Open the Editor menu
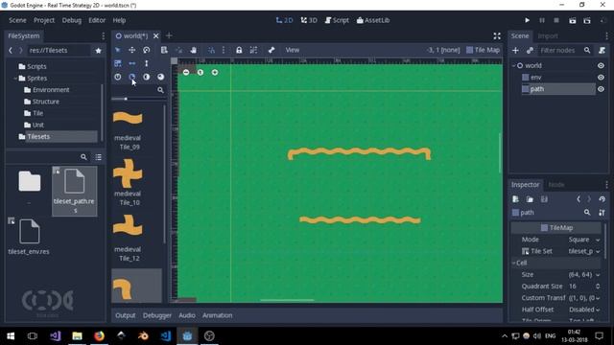This screenshot has height=345, width=614. pyautogui.click(x=97, y=20)
